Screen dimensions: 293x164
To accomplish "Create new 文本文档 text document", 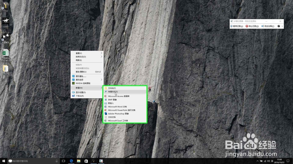I will tap(125, 117).
